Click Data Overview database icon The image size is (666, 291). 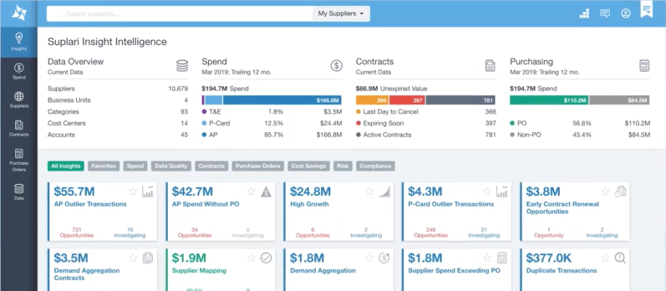pyautogui.click(x=182, y=66)
